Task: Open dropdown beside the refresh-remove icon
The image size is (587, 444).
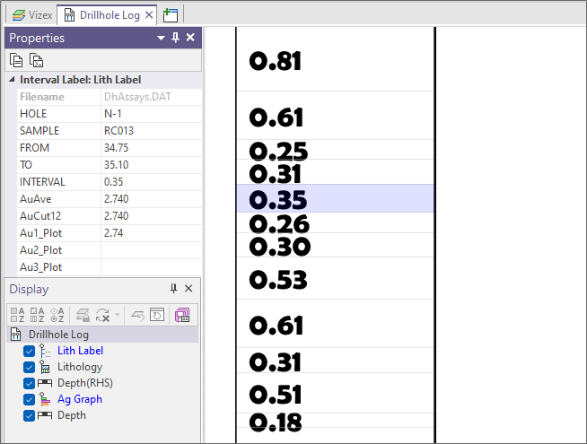Action: (x=118, y=315)
